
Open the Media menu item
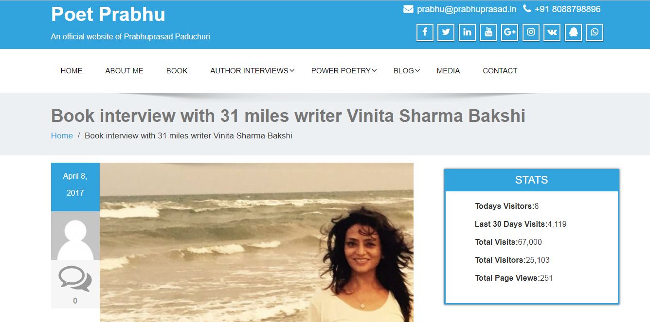448,71
